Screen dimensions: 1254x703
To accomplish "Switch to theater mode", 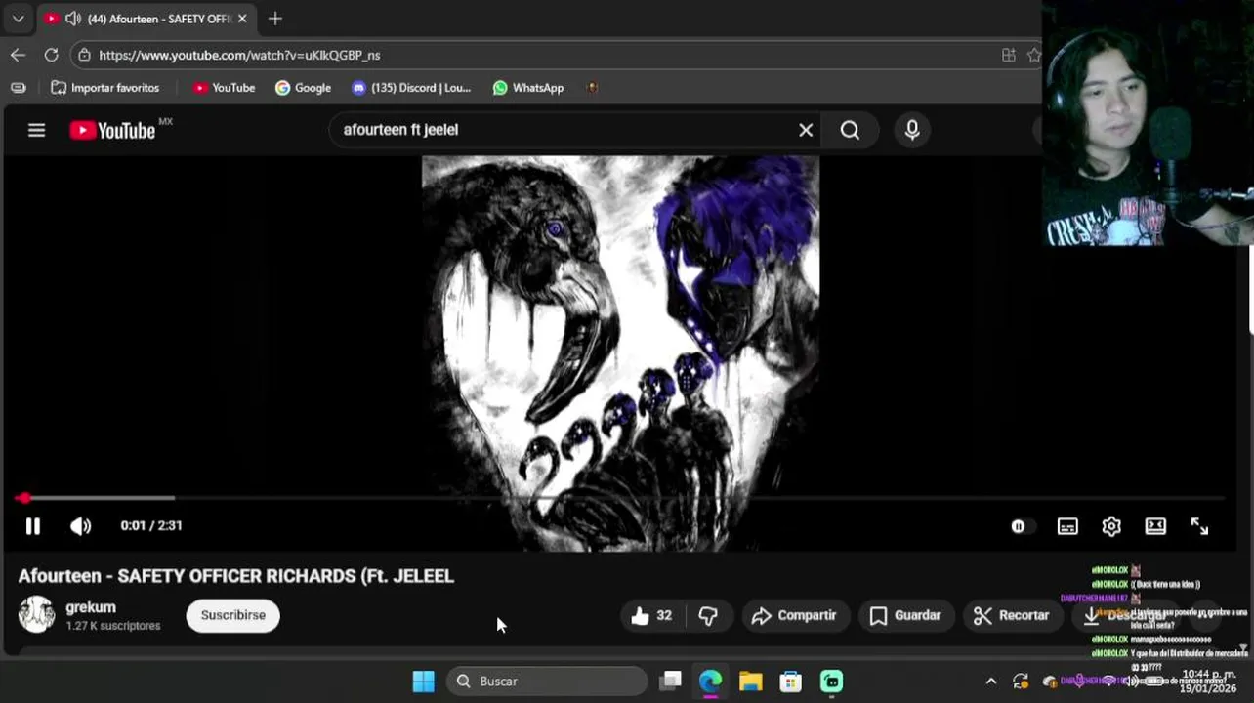I will [x=1155, y=526].
